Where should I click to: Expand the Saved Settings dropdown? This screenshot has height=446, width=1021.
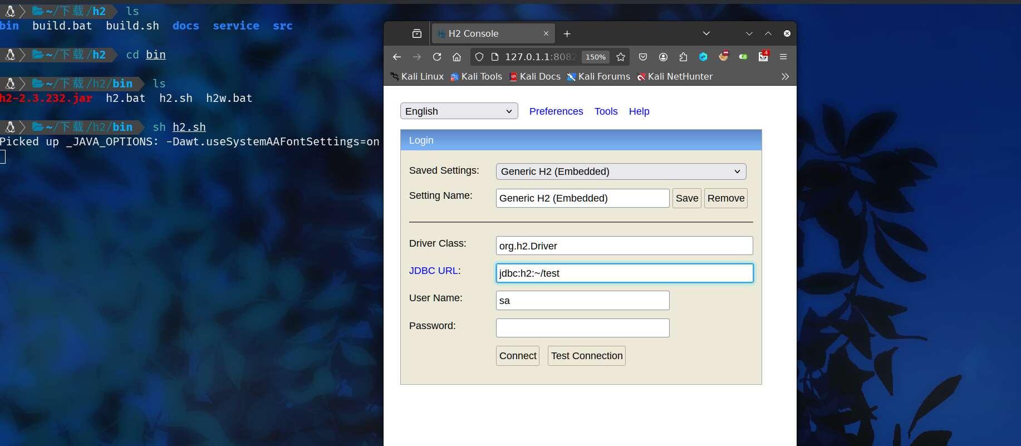621,171
